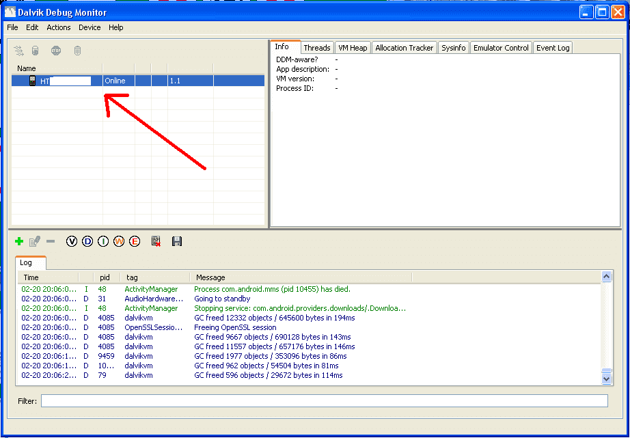Click the 'VM version:' info label

tap(295, 79)
